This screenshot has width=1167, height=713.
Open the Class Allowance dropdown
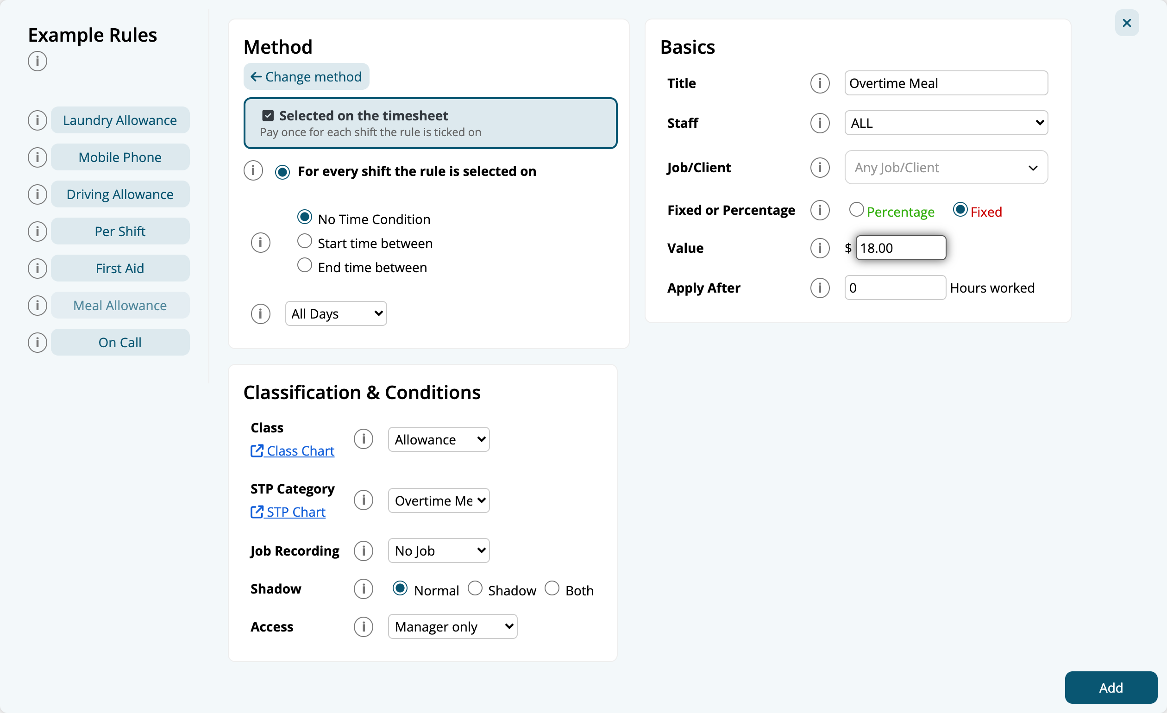[x=439, y=440]
